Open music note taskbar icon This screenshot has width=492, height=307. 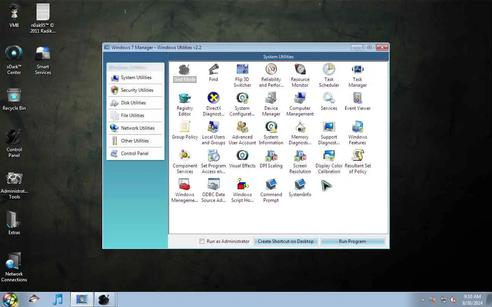57,299
